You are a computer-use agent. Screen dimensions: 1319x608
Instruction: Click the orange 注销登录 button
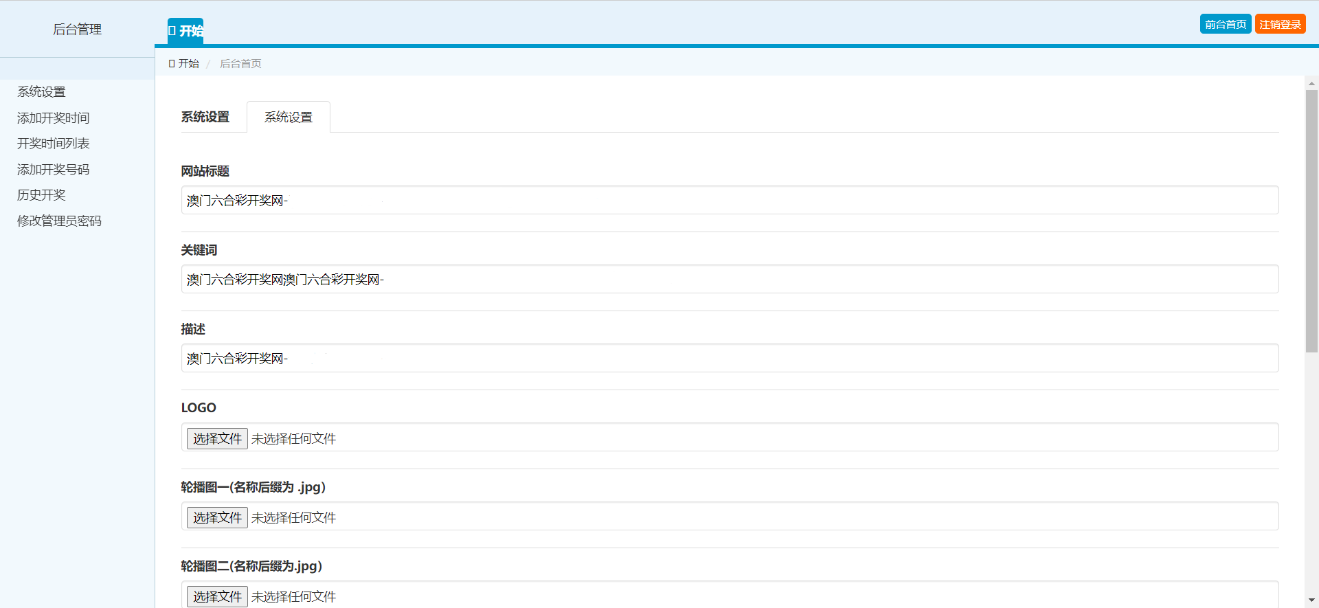pyautogui.click(x=1280, y=24)
